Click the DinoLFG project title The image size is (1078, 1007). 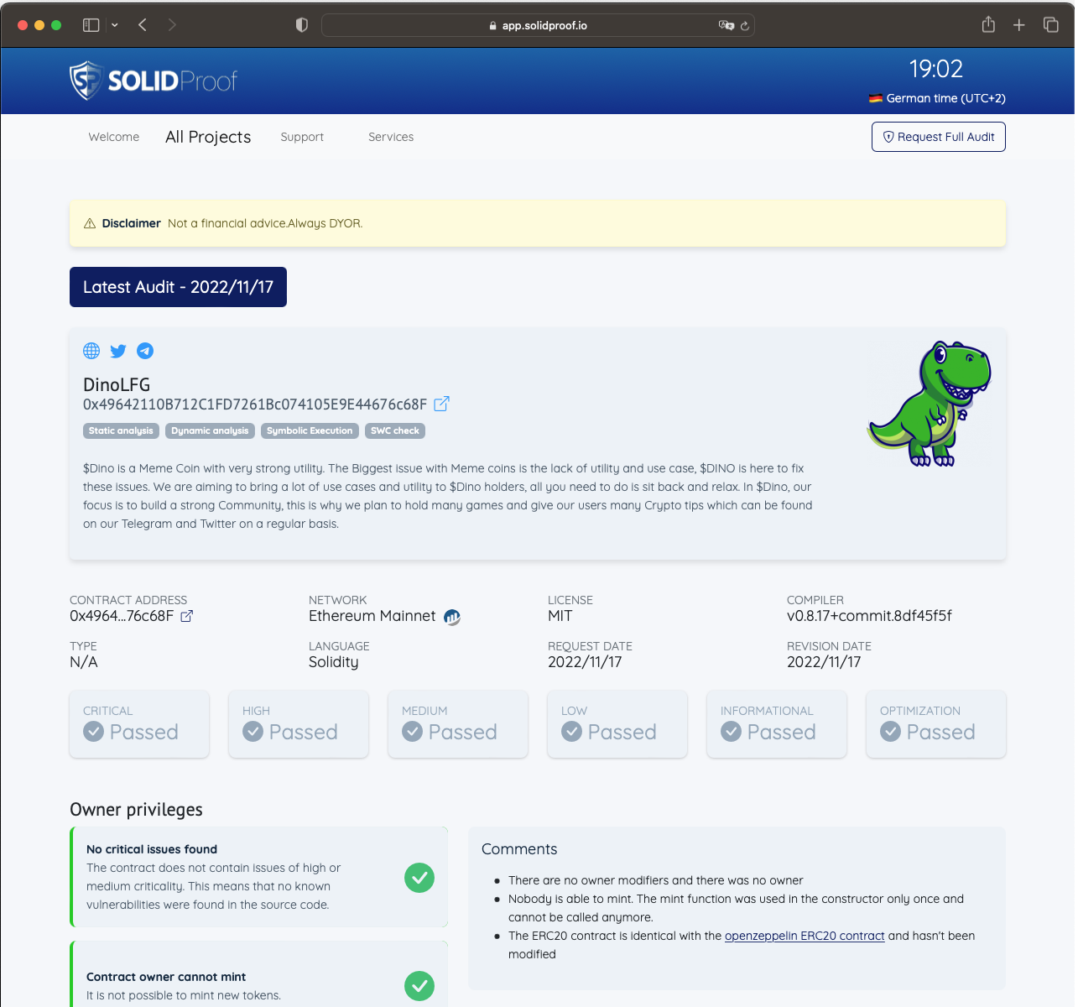coord(117,384)
